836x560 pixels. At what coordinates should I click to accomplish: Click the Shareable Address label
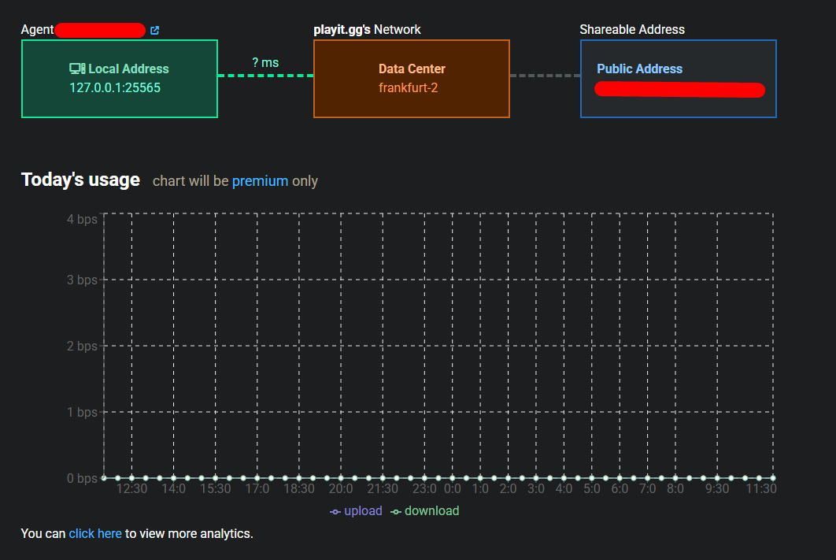click(632, 30)
